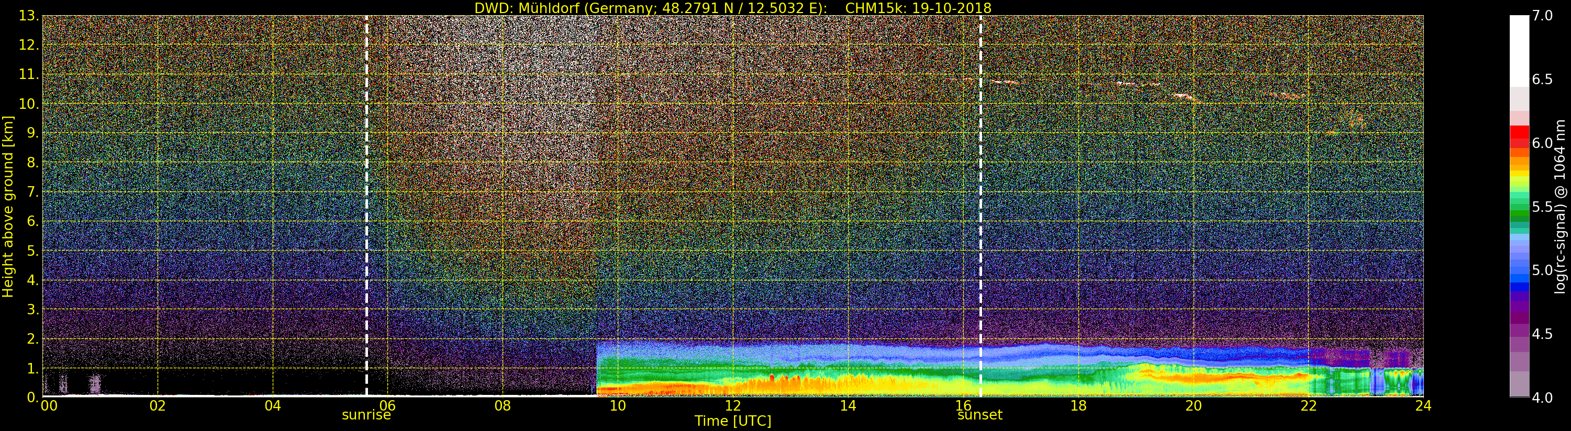
Task: Click the time axis tick label "04"
Action: coord(273,406)
